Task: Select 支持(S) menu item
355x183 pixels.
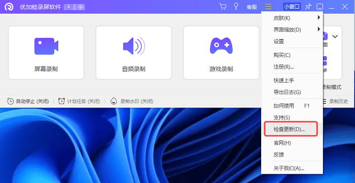Action: click(292, 118)
